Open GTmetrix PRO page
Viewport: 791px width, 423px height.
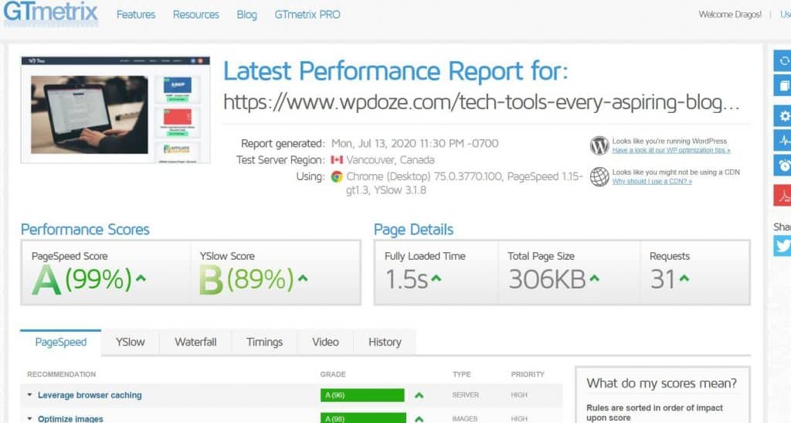[x=307, y=15]
